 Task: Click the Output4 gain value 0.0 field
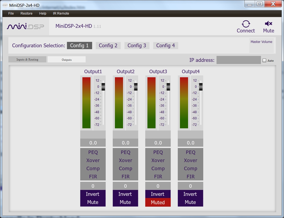[190, 143]
